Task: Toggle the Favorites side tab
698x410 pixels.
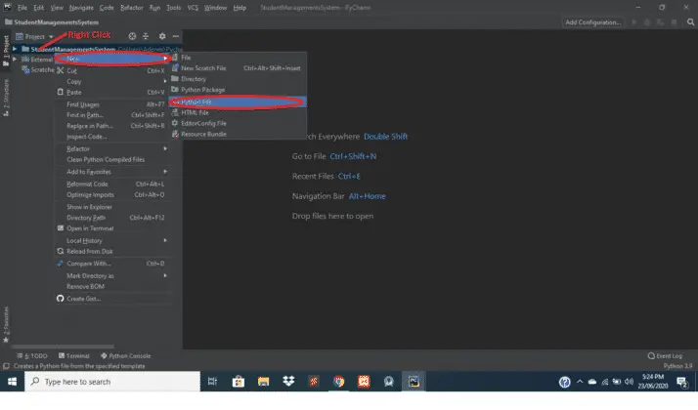Action: [x=6, y=324]
